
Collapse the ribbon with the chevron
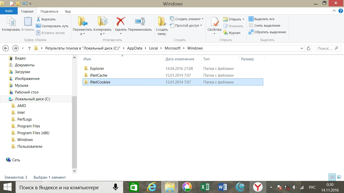pyautogui.click(x=334, y=11)
